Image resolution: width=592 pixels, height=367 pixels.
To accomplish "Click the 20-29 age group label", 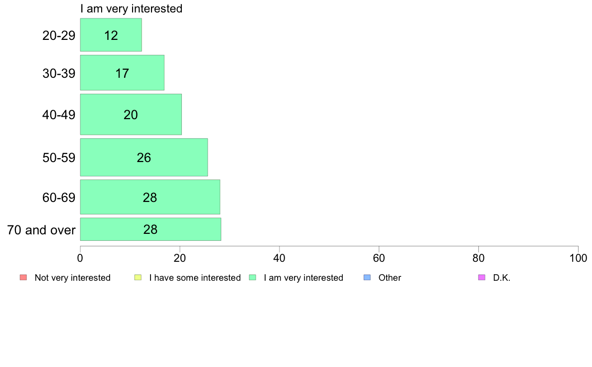I will click(59, 35).
